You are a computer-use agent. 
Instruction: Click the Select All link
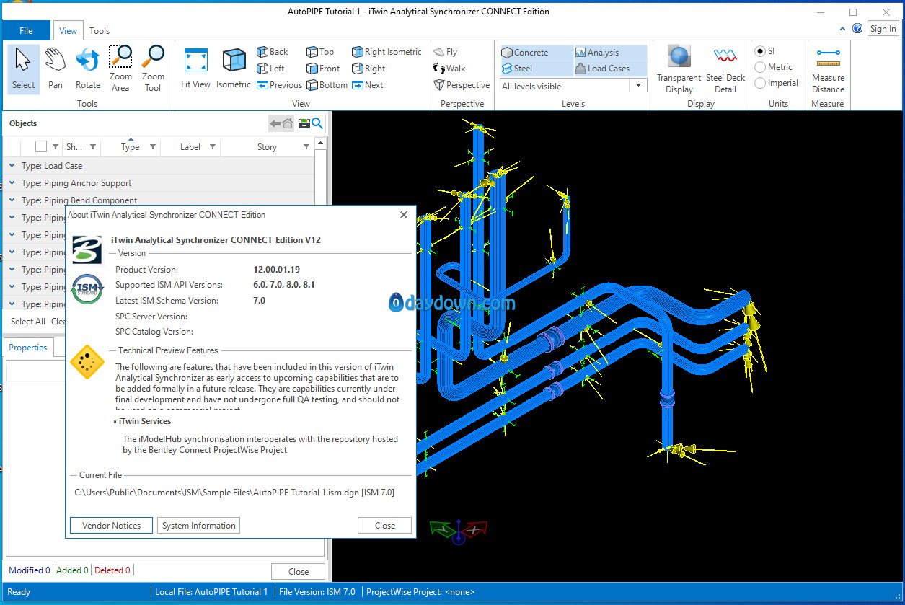pos(28,322)
